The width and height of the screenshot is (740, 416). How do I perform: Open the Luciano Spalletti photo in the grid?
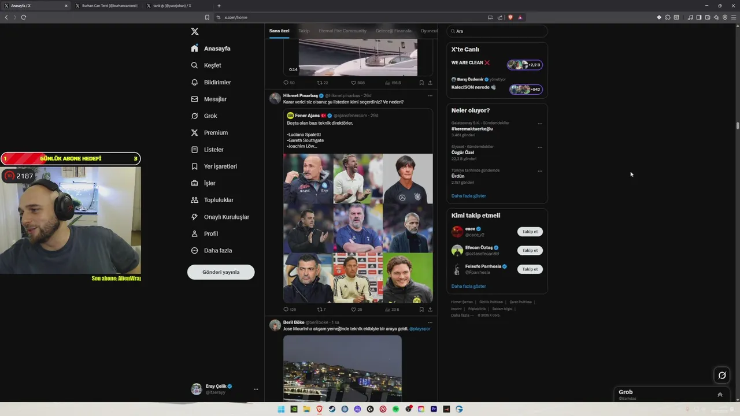pos(308,179)
